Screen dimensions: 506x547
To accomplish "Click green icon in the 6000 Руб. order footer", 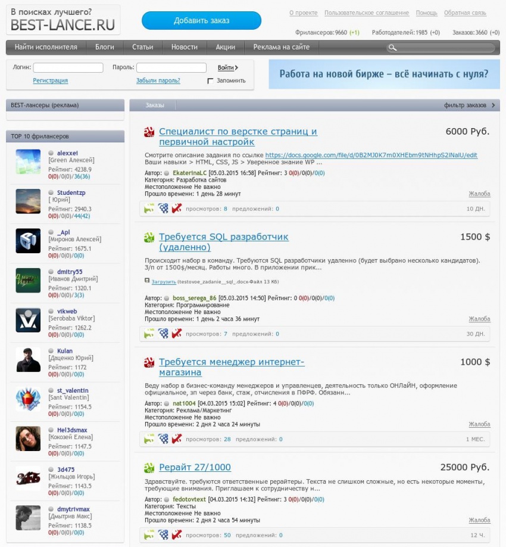I will click(149, 209).
